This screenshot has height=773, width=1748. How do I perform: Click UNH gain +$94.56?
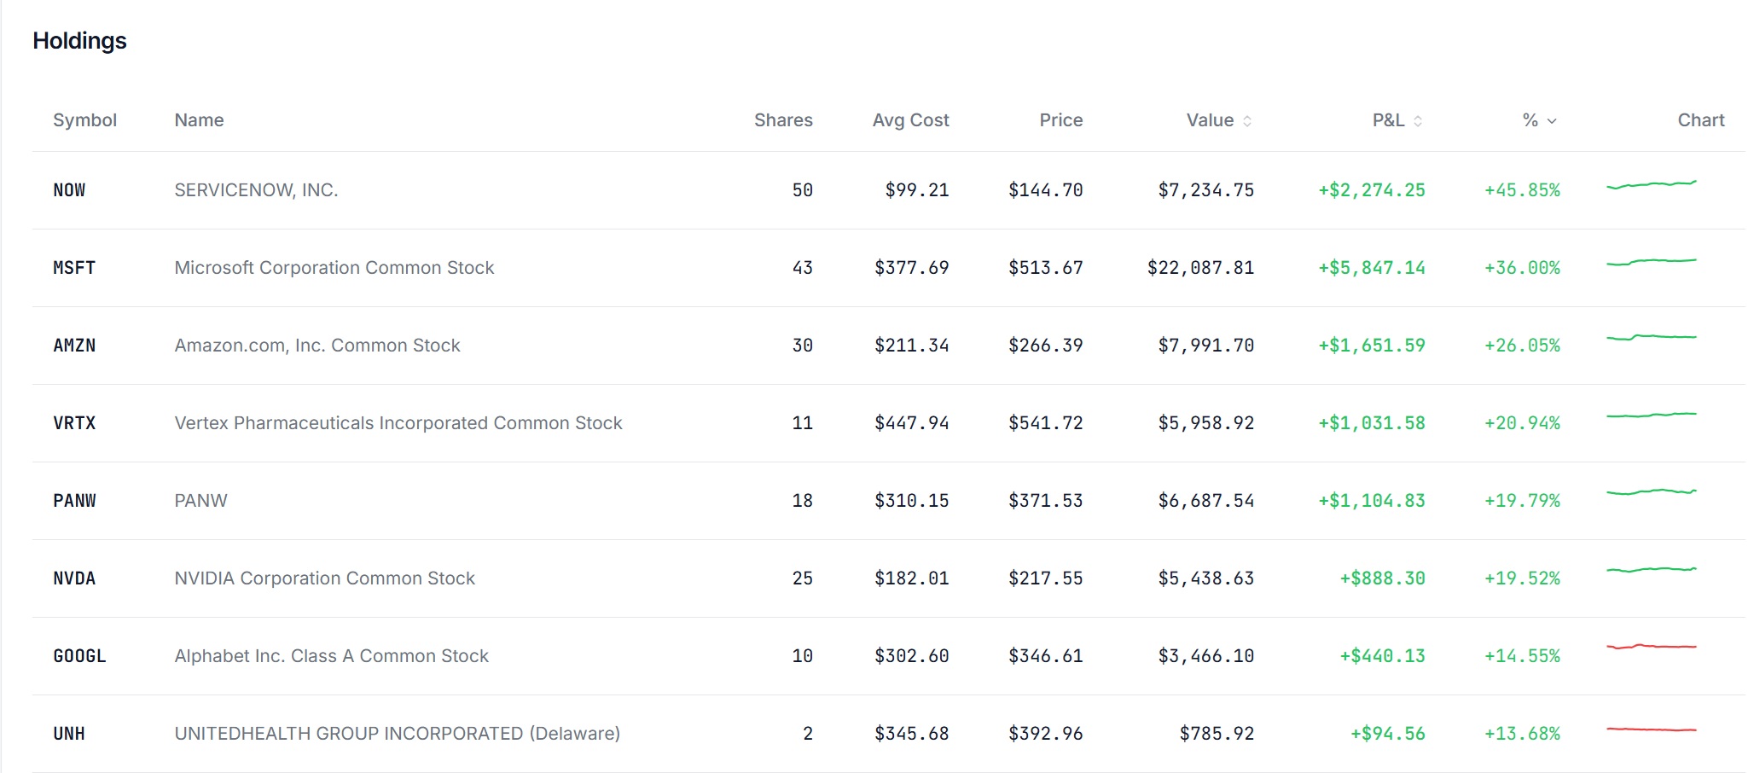click(x=1388, y=734)
